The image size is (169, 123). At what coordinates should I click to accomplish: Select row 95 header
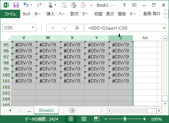6,45
